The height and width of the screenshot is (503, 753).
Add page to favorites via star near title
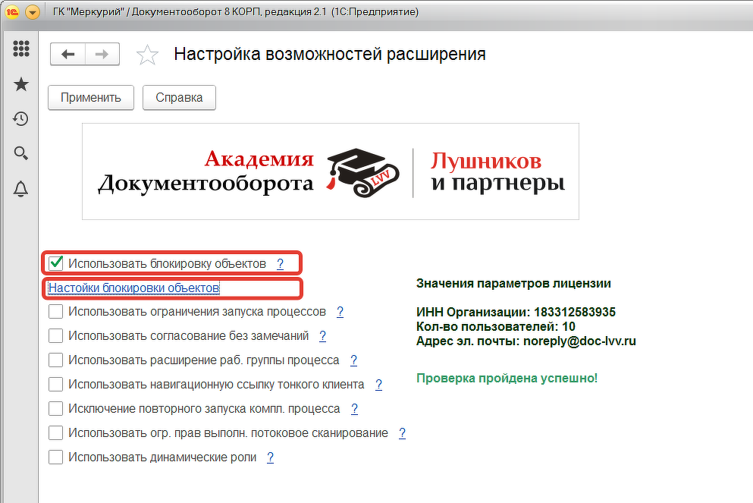147,54
